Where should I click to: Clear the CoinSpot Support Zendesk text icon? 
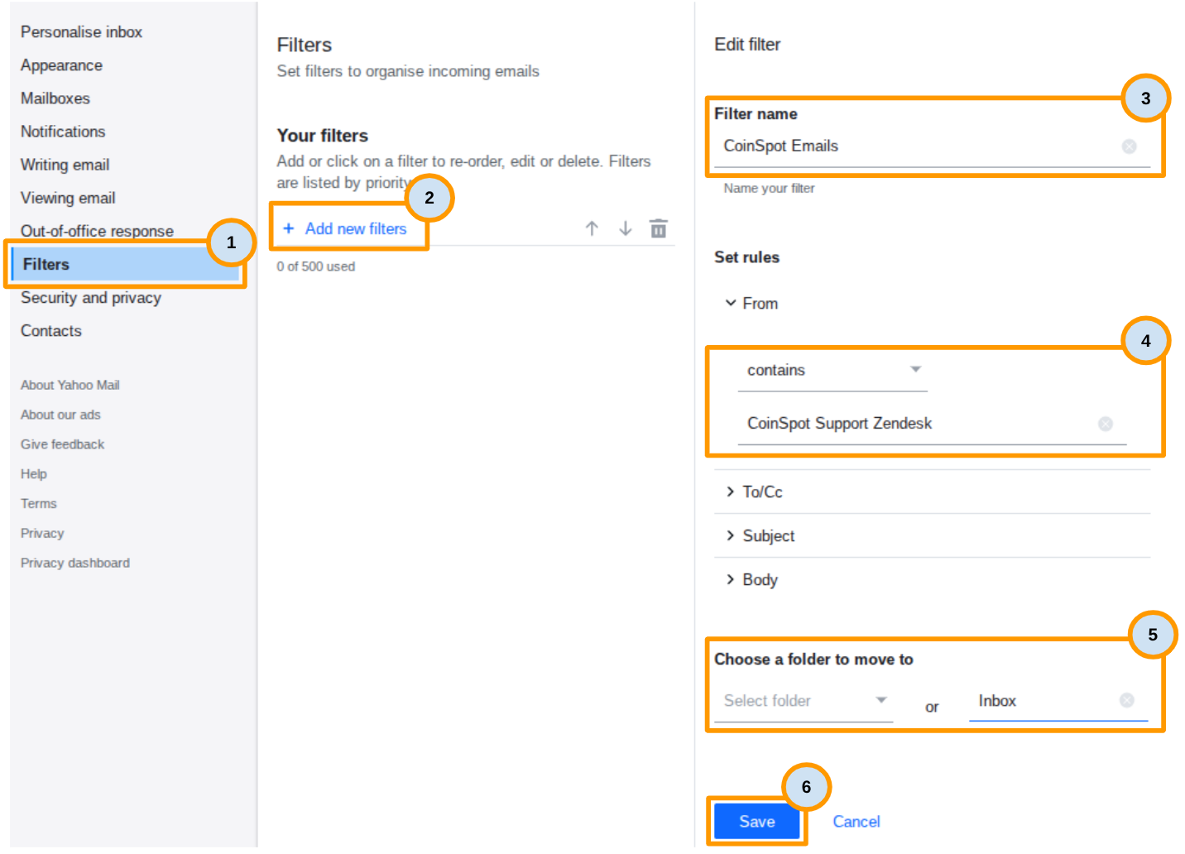click(1106, 424)
